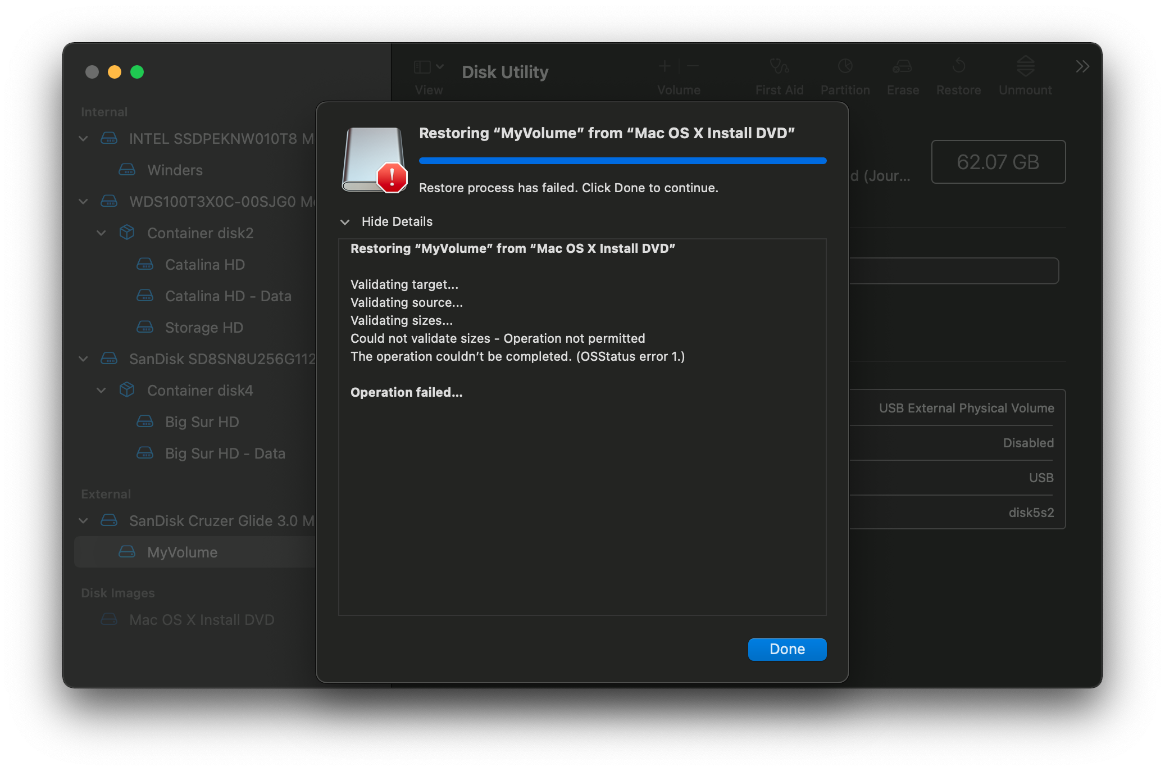Image resolution: width=1165 pixels, height=771 pixels.
Task: Click the Partition toolbar icon
Action: tap(845, 67)
